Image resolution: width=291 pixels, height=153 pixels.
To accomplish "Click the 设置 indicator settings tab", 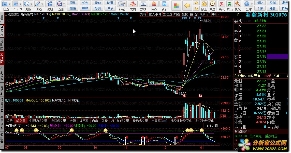I will [x=9, y=121].
